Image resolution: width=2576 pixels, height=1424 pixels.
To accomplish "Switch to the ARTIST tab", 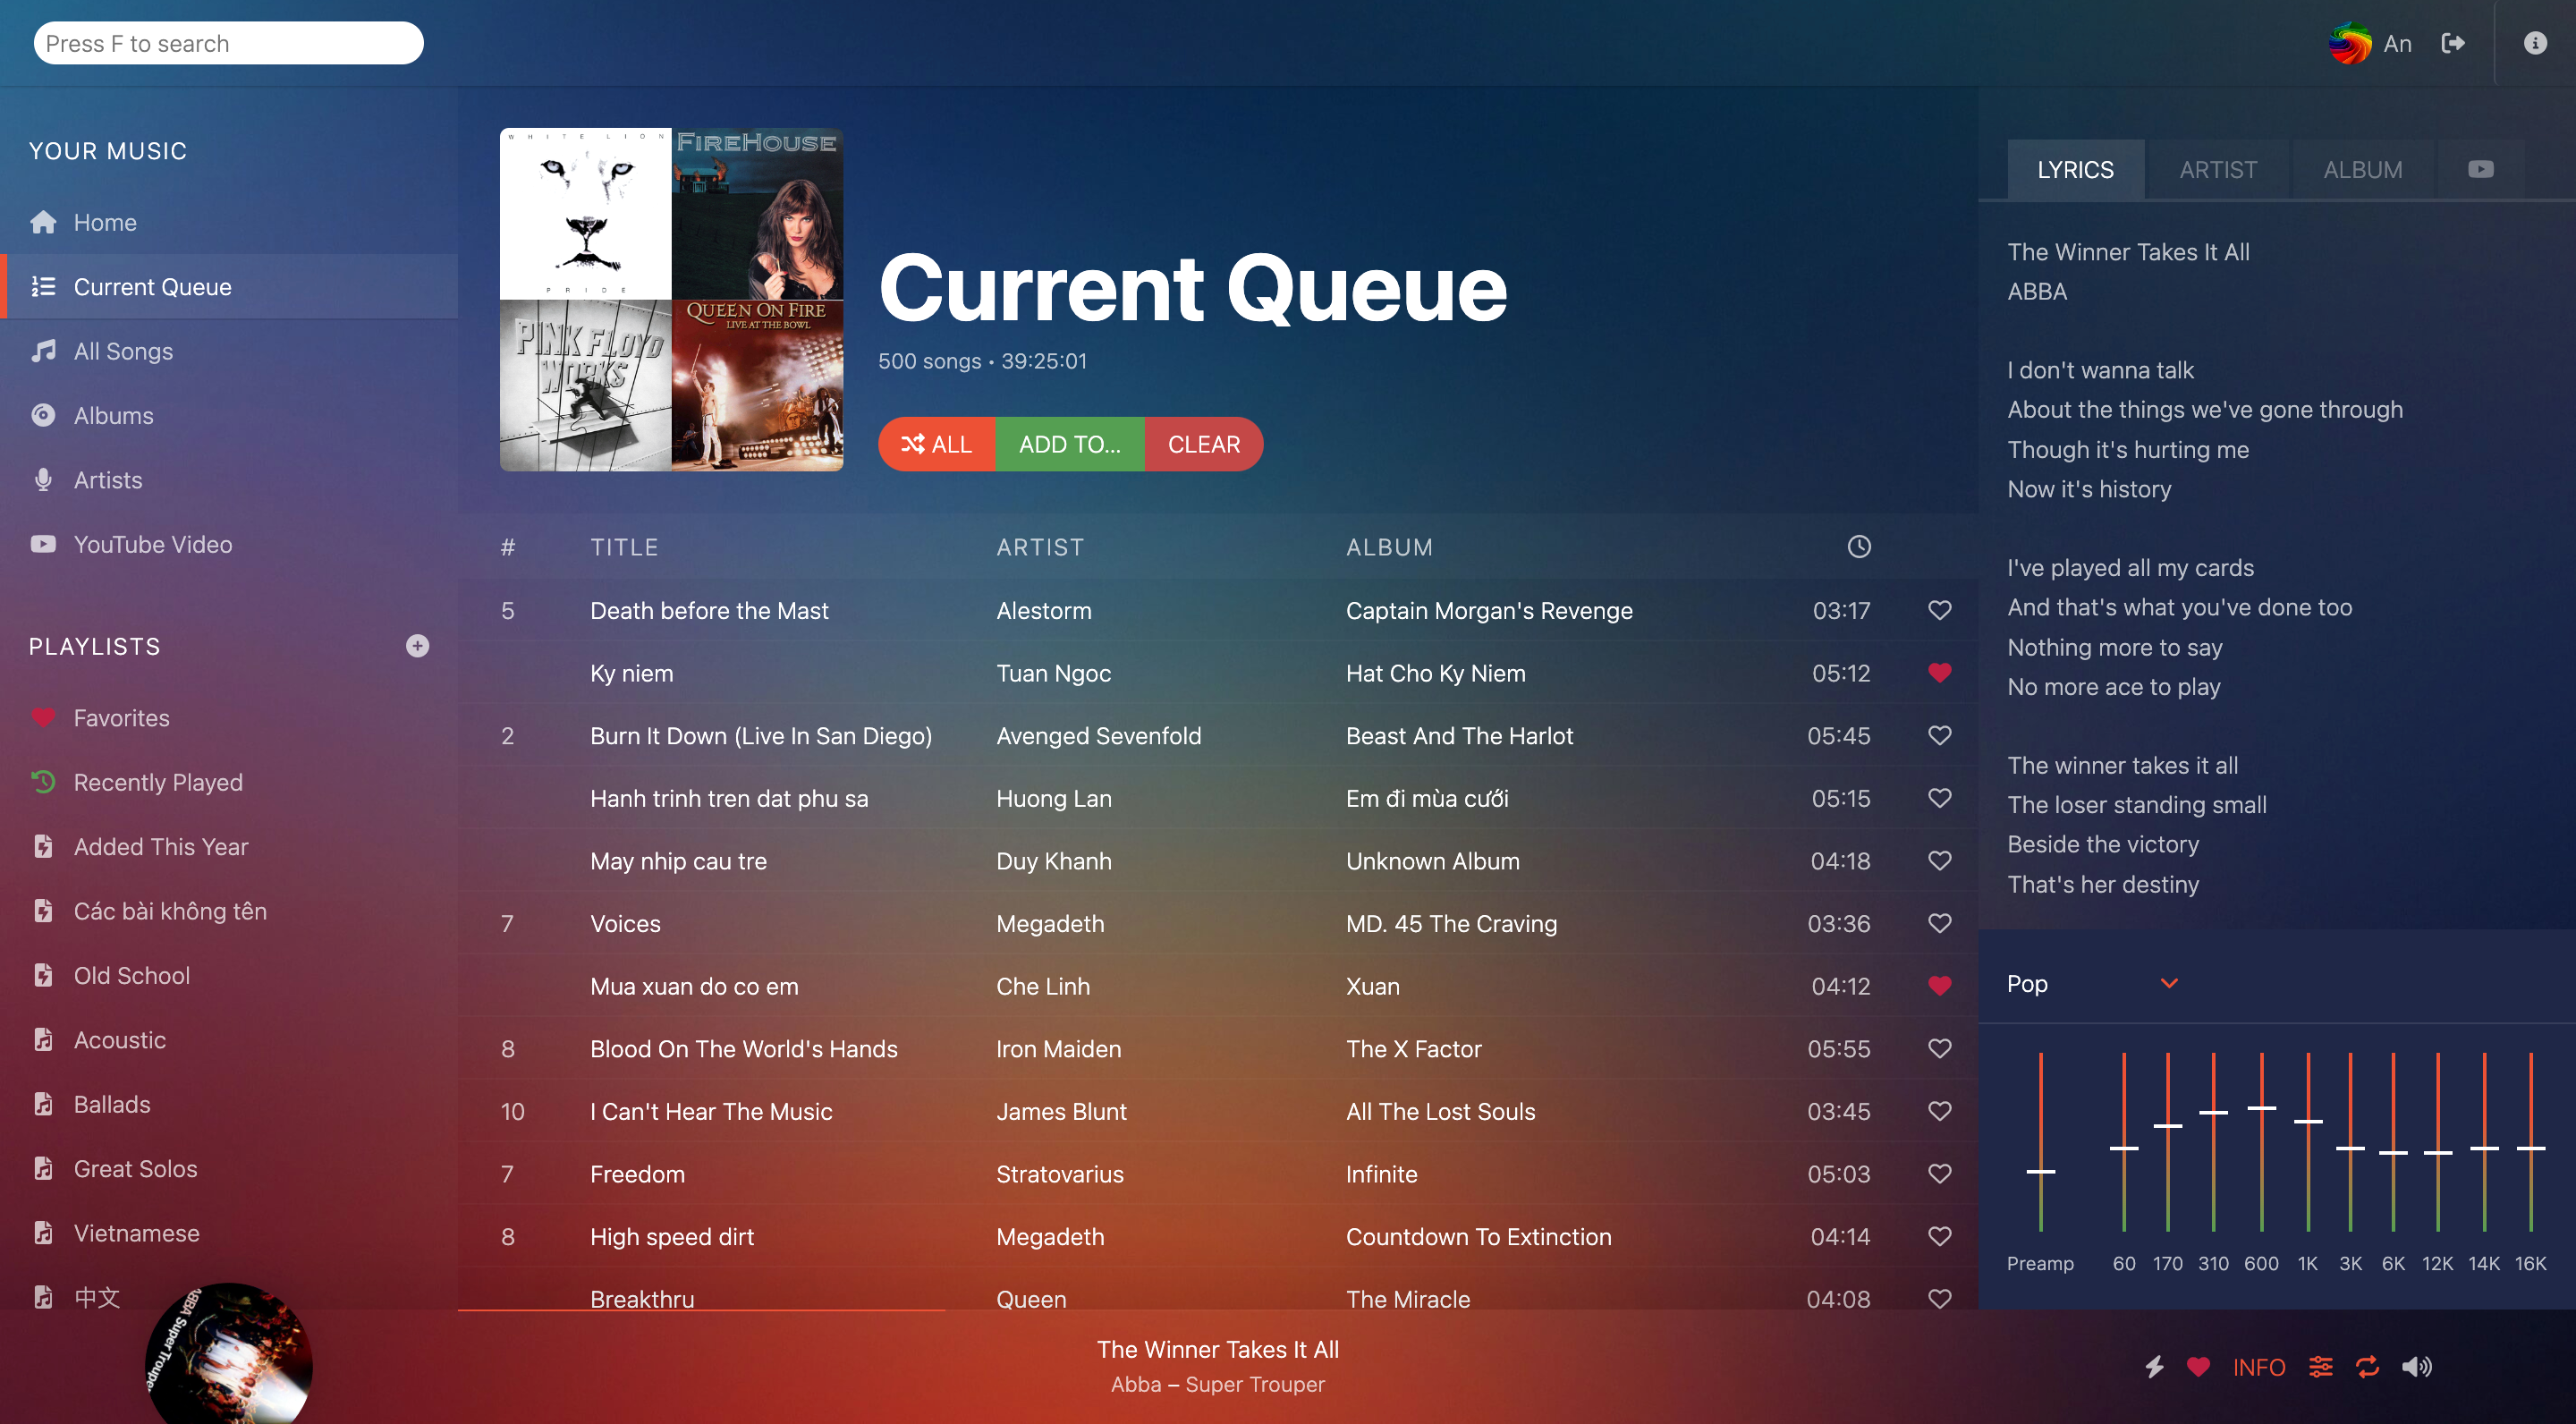I will tap(2218, 169).
